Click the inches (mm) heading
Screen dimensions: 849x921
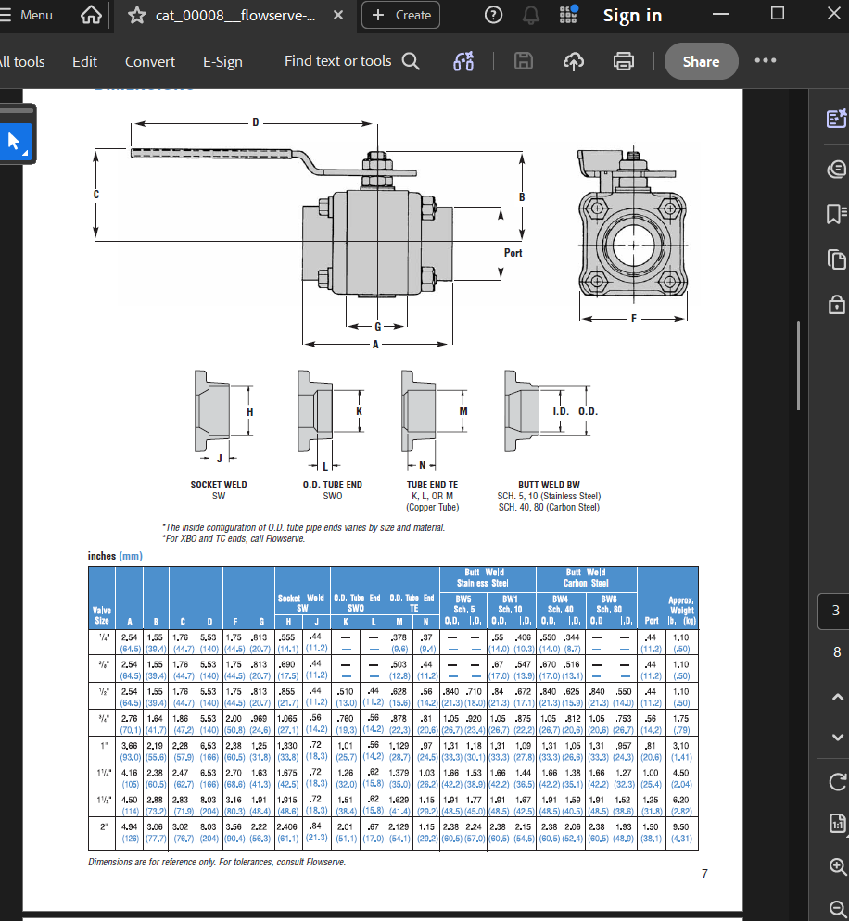coord(115,556)
